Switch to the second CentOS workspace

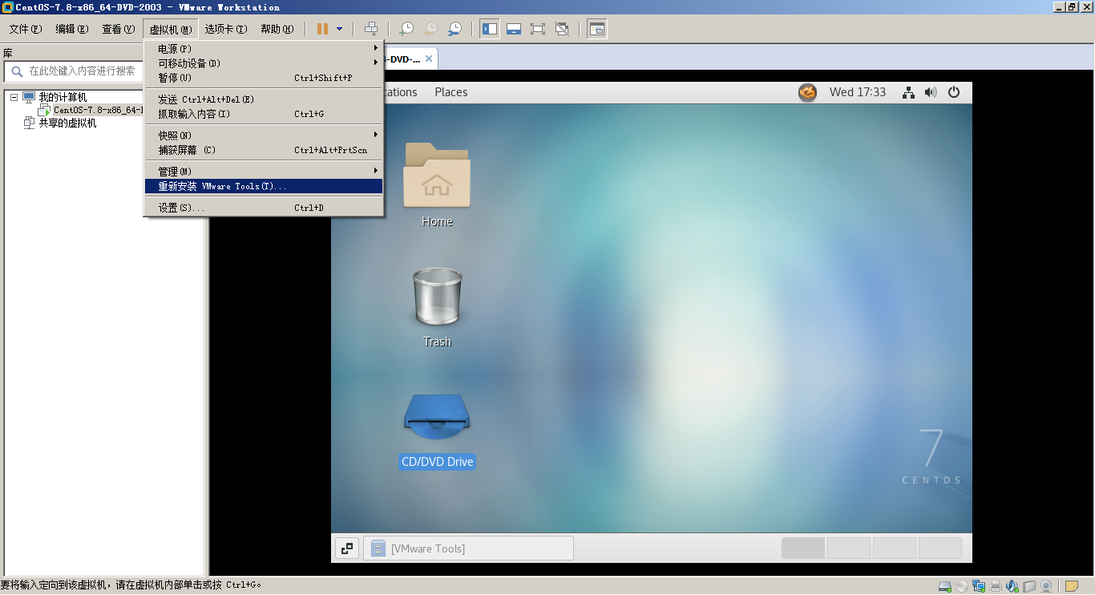click(x=849, y=548)
